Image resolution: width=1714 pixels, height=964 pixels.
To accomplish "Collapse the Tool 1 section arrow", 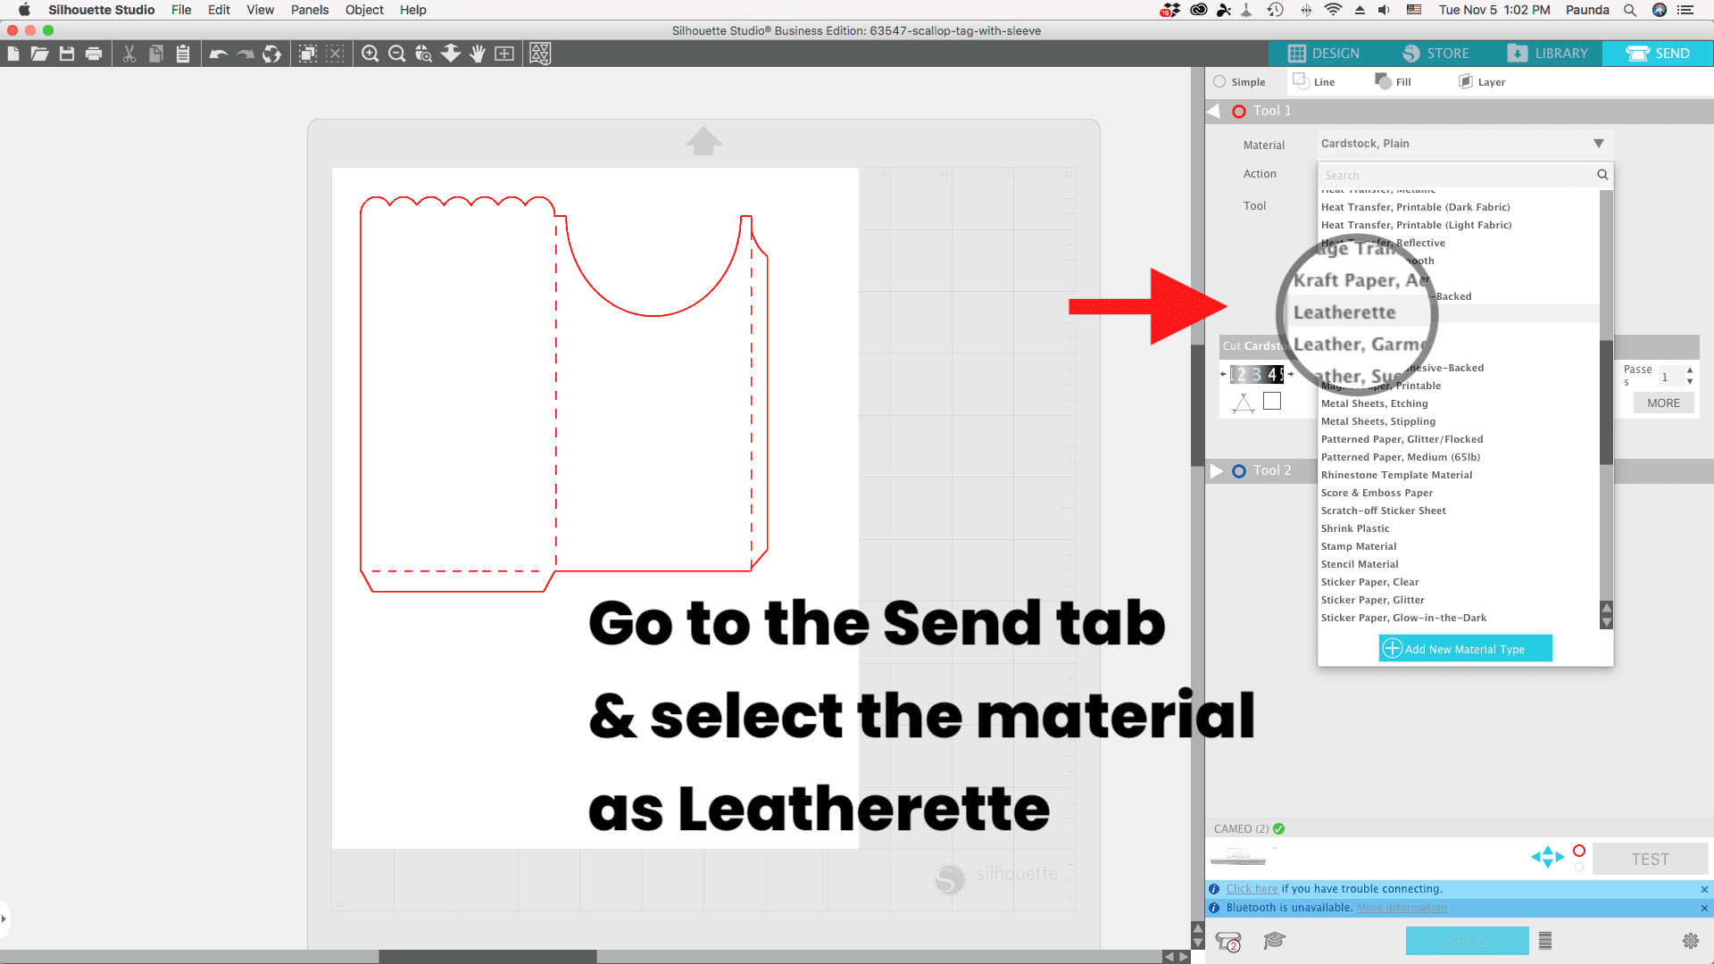I will pos(1213,112).
